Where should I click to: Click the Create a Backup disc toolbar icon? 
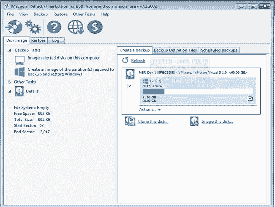coord(14,27)
